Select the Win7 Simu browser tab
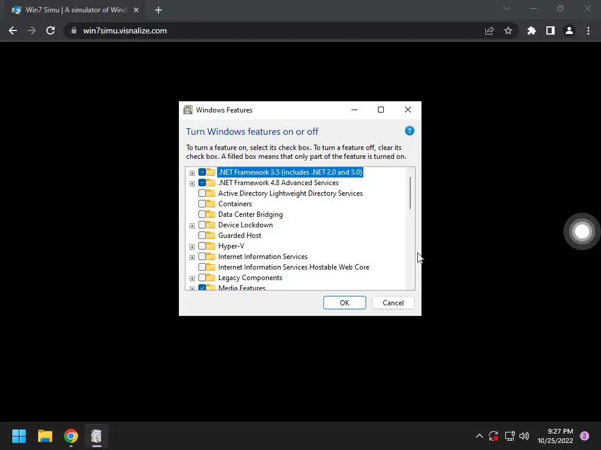Viewport: 601px width, 450px height. click(x=75, y=10)
